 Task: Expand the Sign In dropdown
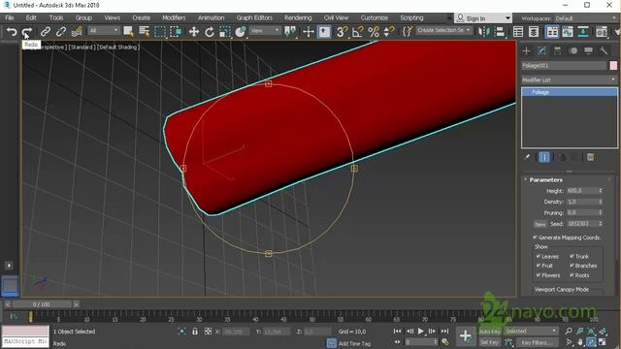coord(507,18)
